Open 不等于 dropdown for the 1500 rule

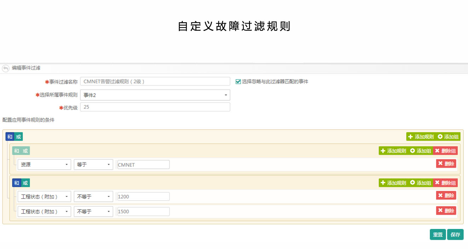(93, 212)
